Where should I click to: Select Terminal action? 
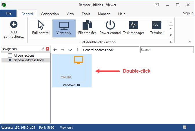[x=157, y=28]
